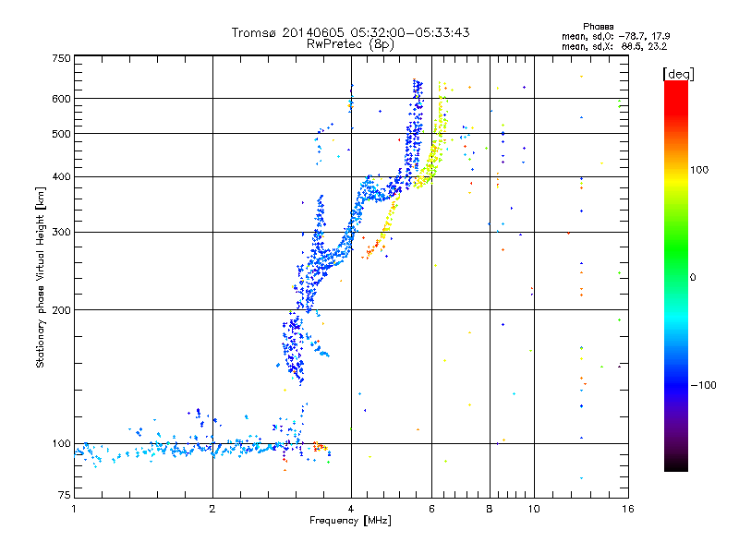Viewport: 739px width, 554px height.
Task: Click the y-axis tick label '400'
Action: tap(62, 176)
